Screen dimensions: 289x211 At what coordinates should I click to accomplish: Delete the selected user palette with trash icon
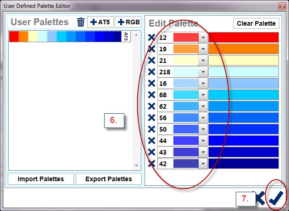81,22
